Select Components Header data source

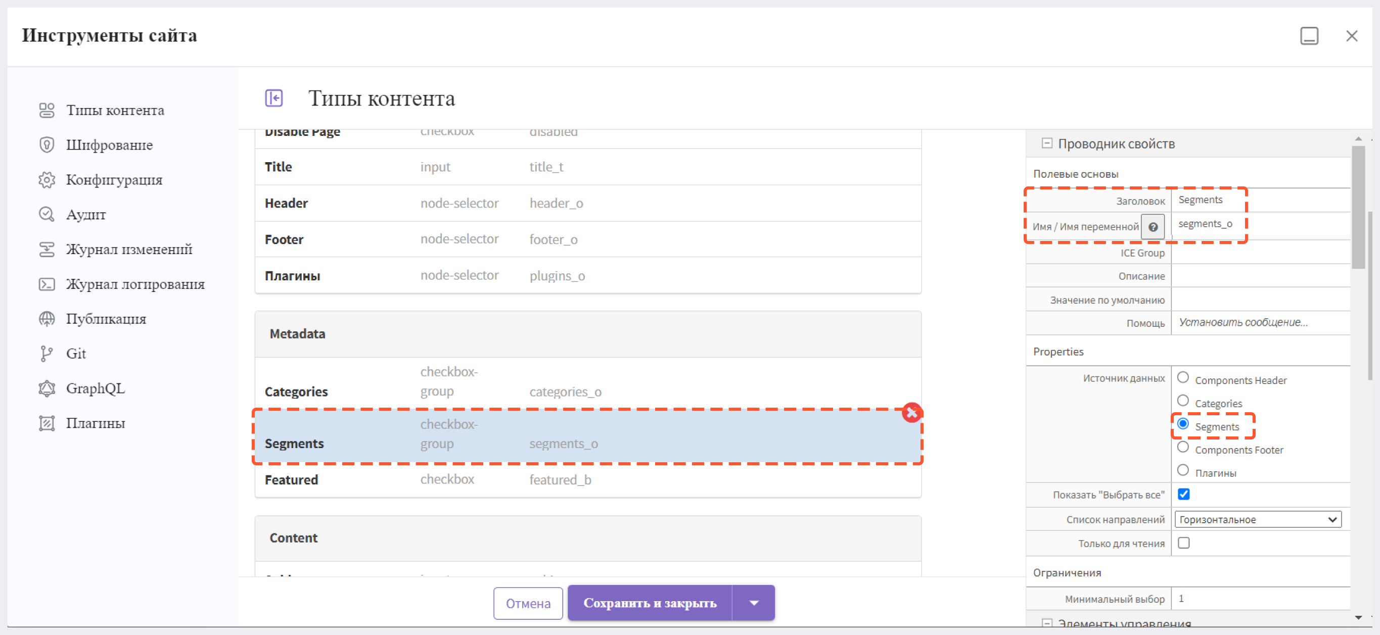[1183, 378]
